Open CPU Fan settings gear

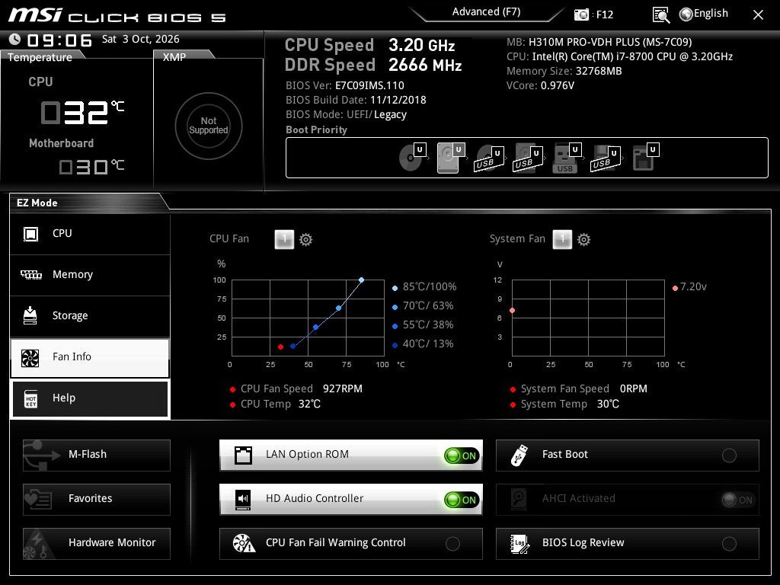click(x=305, y=240)
